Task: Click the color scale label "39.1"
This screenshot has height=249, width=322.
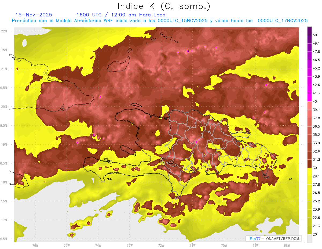Action: (x=316, y=110)
